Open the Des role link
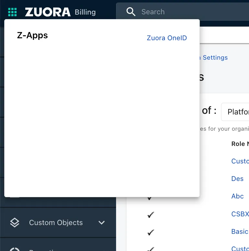The height and width of the screenshot is (251, 249). (x=237, y=179)
